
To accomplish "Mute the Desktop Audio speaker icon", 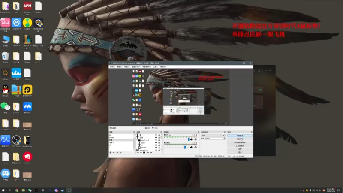I will 192,147.
